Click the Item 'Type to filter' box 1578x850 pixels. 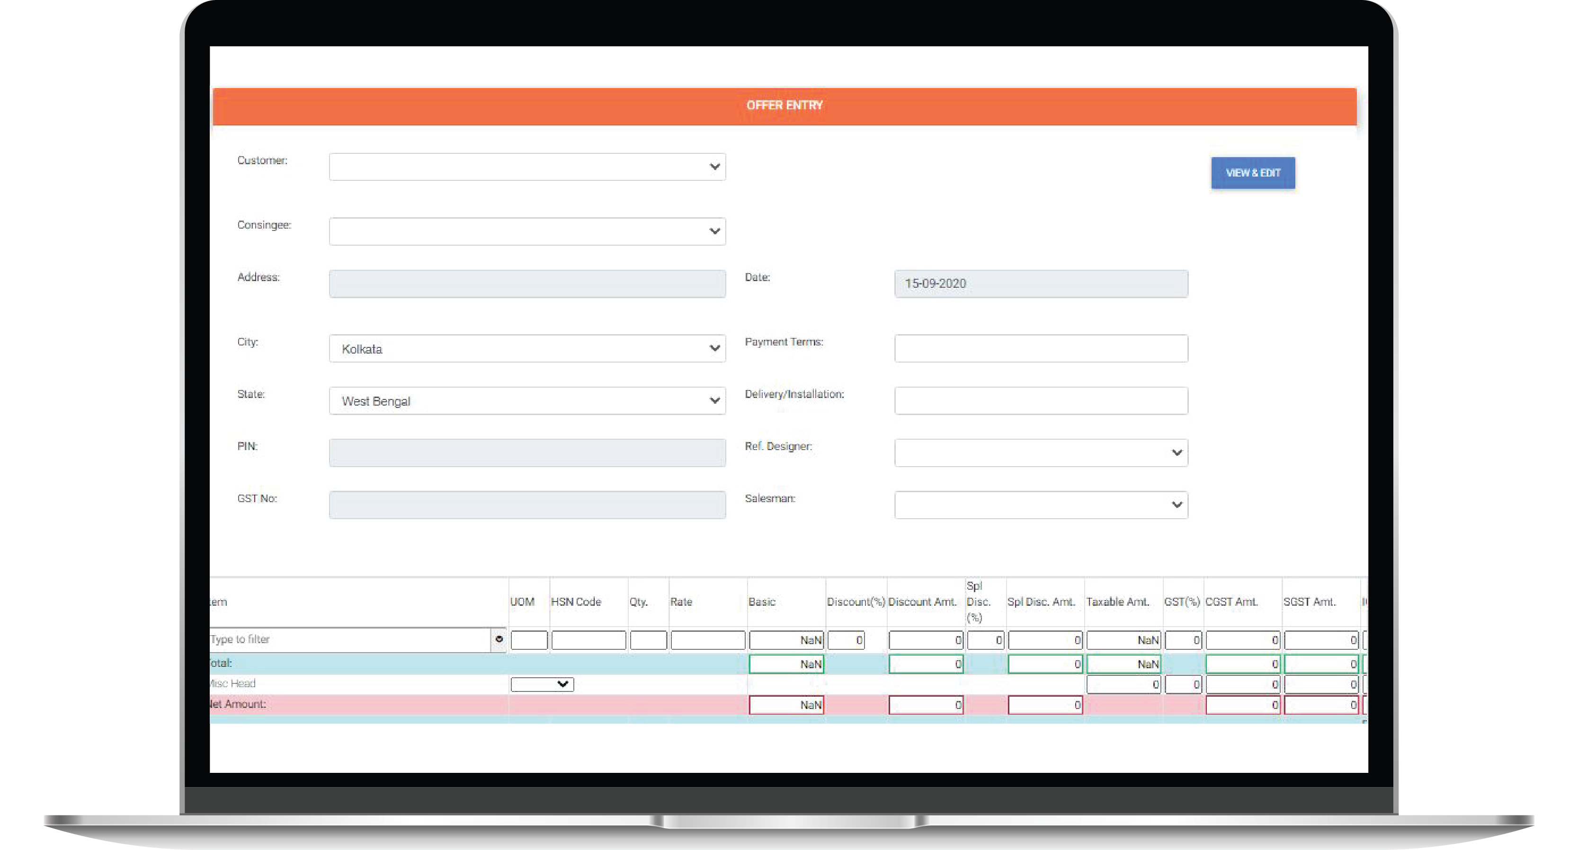[x=349, y=639]
